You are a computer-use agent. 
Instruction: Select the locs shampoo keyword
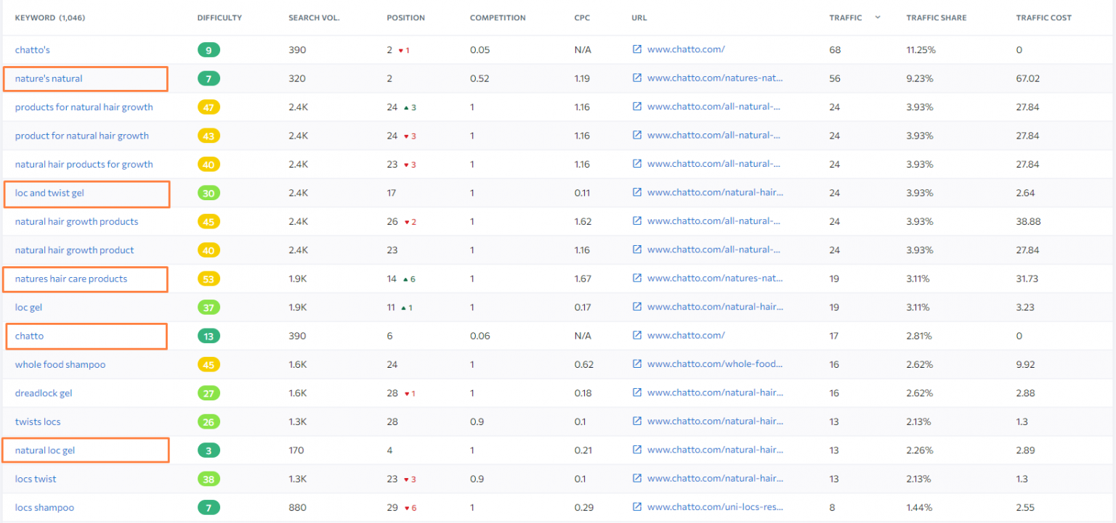pos(44,507)
